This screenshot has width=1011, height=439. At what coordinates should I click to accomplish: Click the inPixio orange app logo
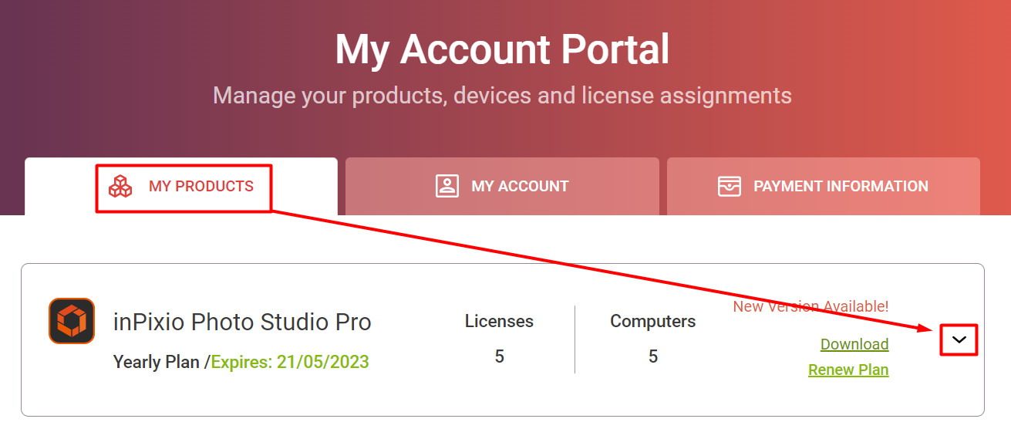[72, 321]
